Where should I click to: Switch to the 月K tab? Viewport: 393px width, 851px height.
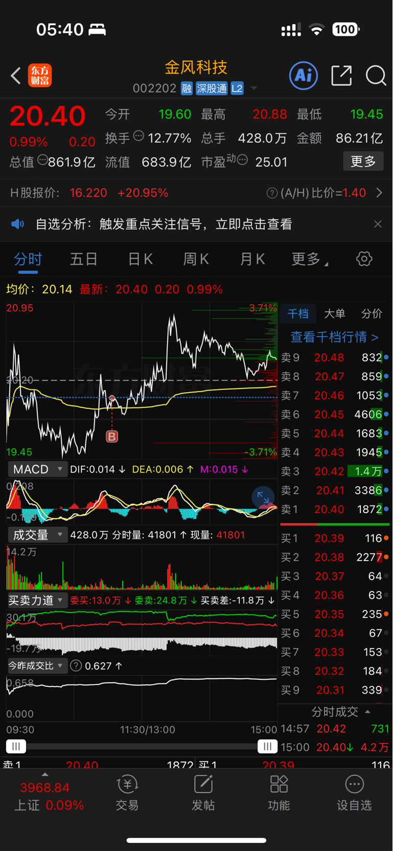point(252,259)
